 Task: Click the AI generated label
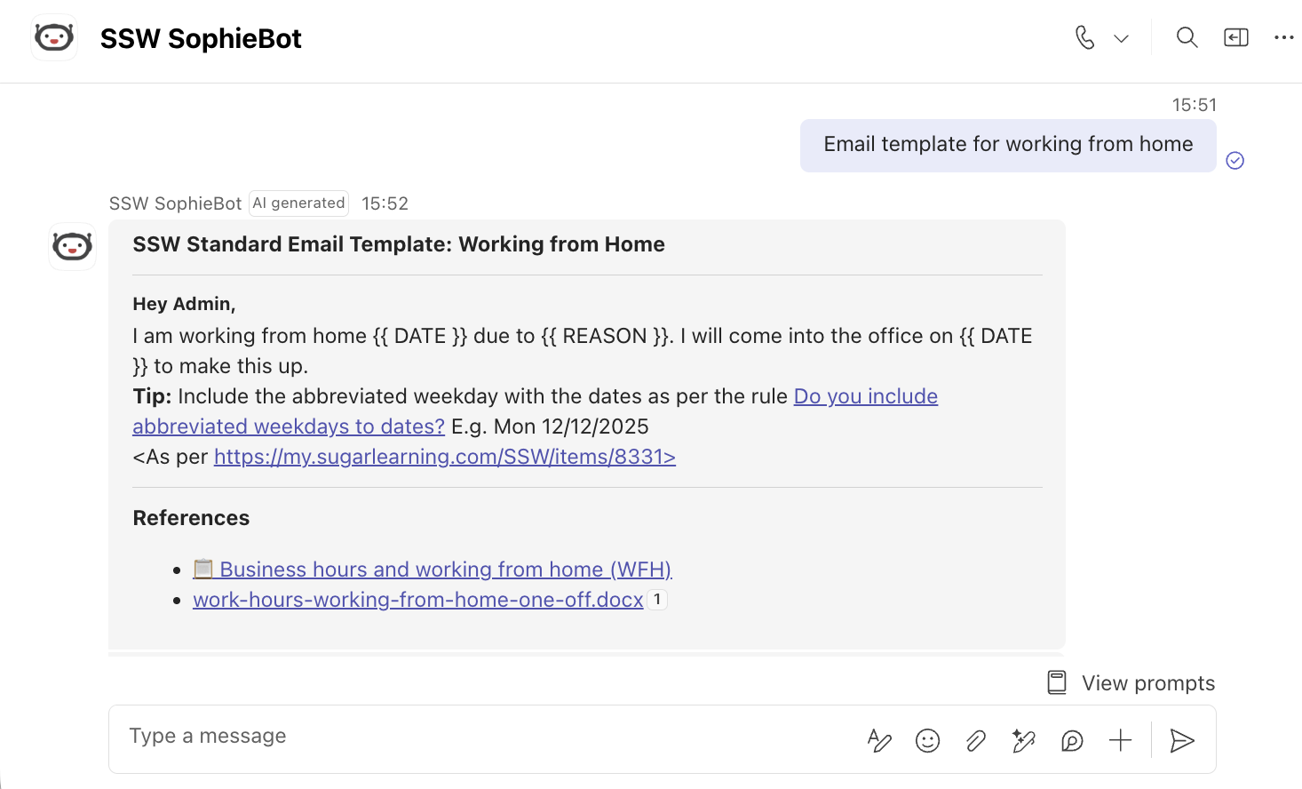click(x=298, y=203)
